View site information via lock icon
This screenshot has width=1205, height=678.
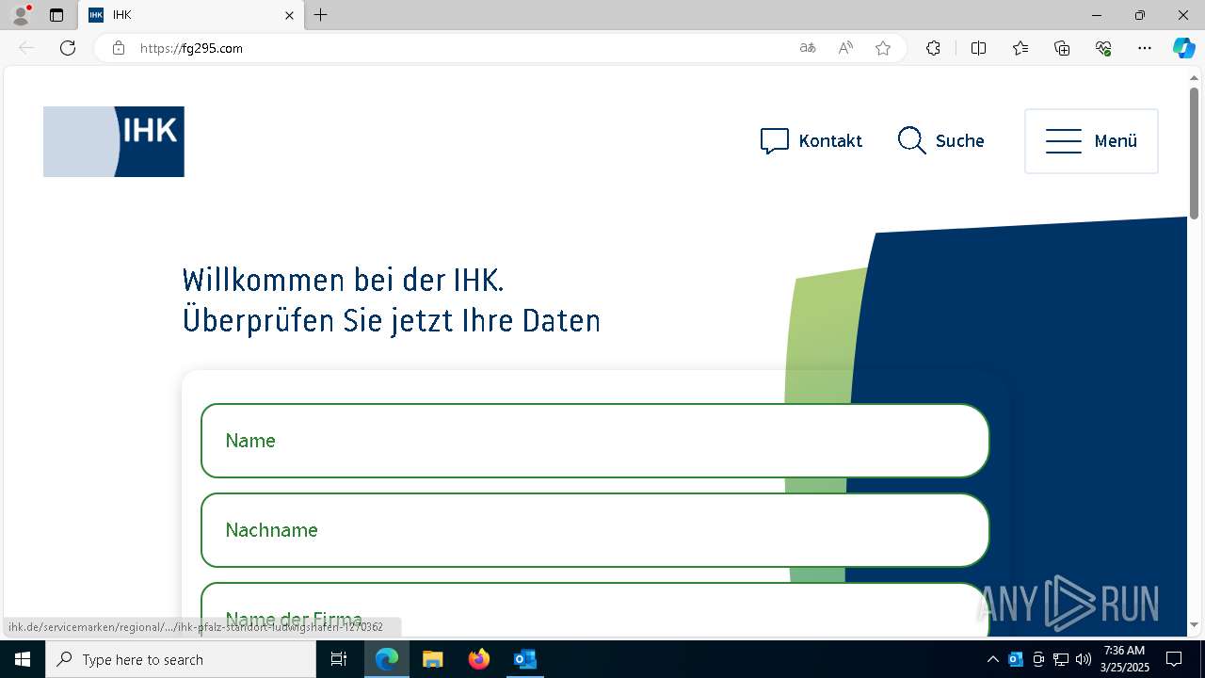(x=119, y=48)
